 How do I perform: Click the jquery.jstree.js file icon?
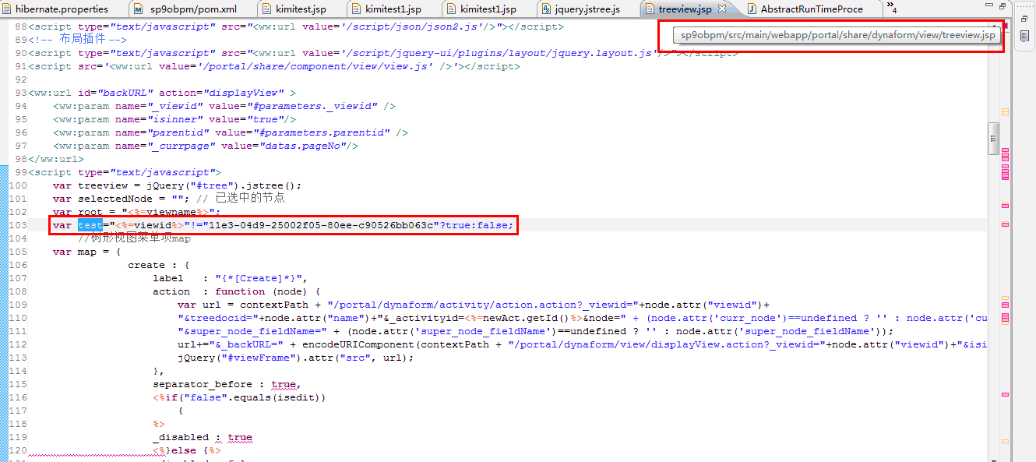(545, 9)
